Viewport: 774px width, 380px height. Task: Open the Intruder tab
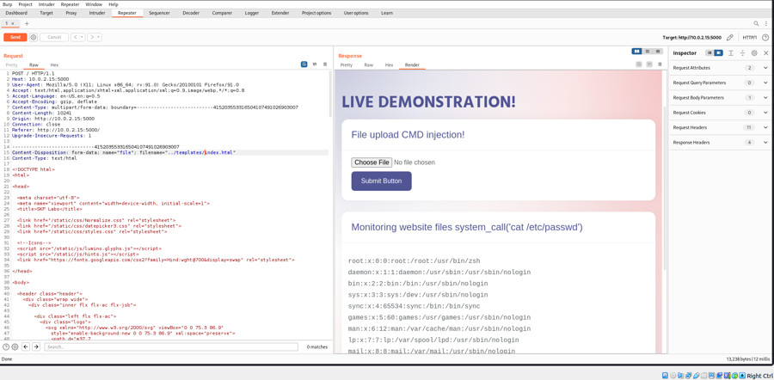coord(97,13)
